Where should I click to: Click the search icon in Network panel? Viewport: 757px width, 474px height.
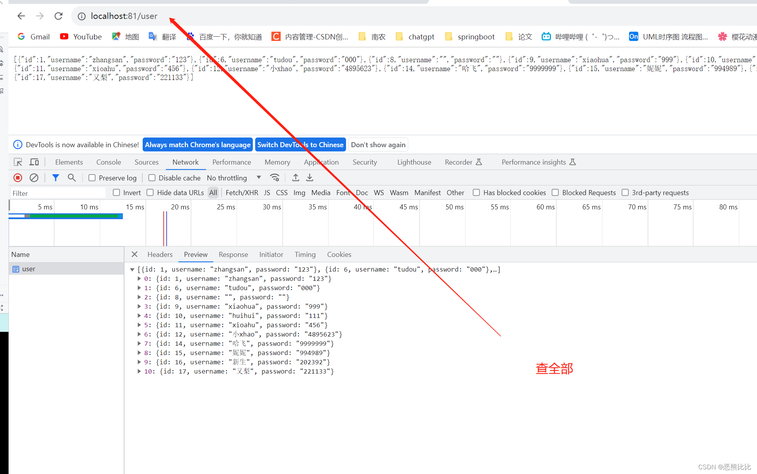pyautogui.click(x=72, y=177)
